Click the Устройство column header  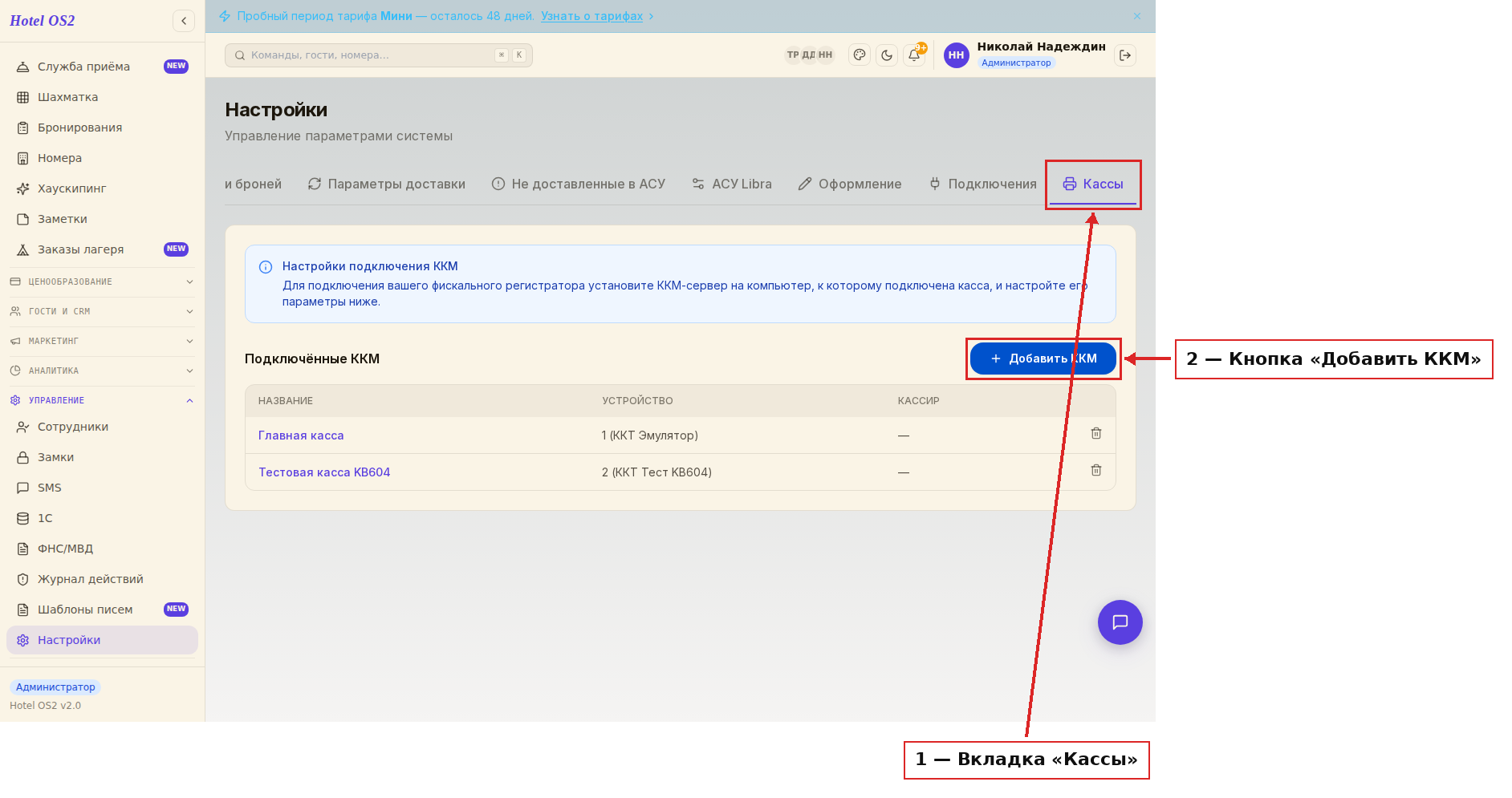pos(637,401)
